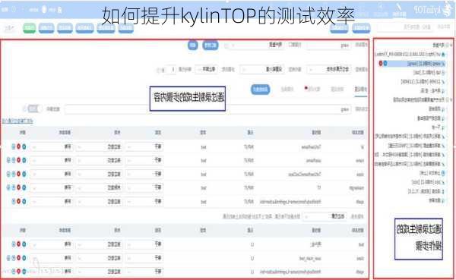
Task: Click the red delete icon in the TxtUserName row
Action: [18, 146]
